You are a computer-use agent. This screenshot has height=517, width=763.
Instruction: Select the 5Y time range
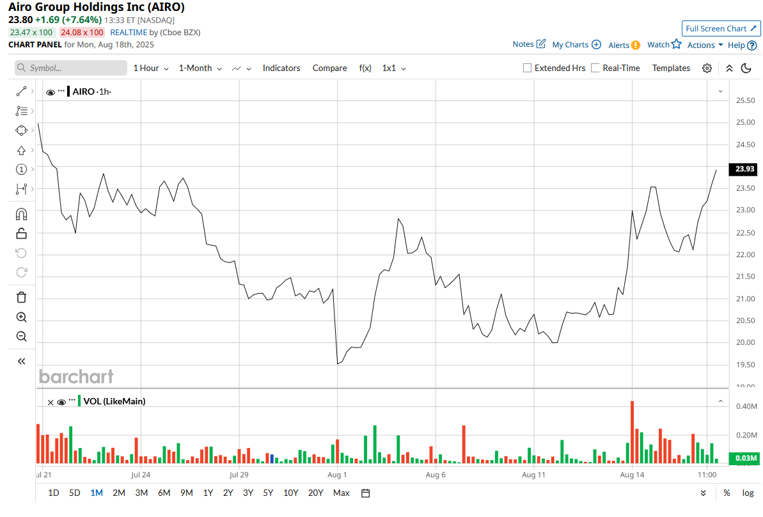click(x=268, y=493)
